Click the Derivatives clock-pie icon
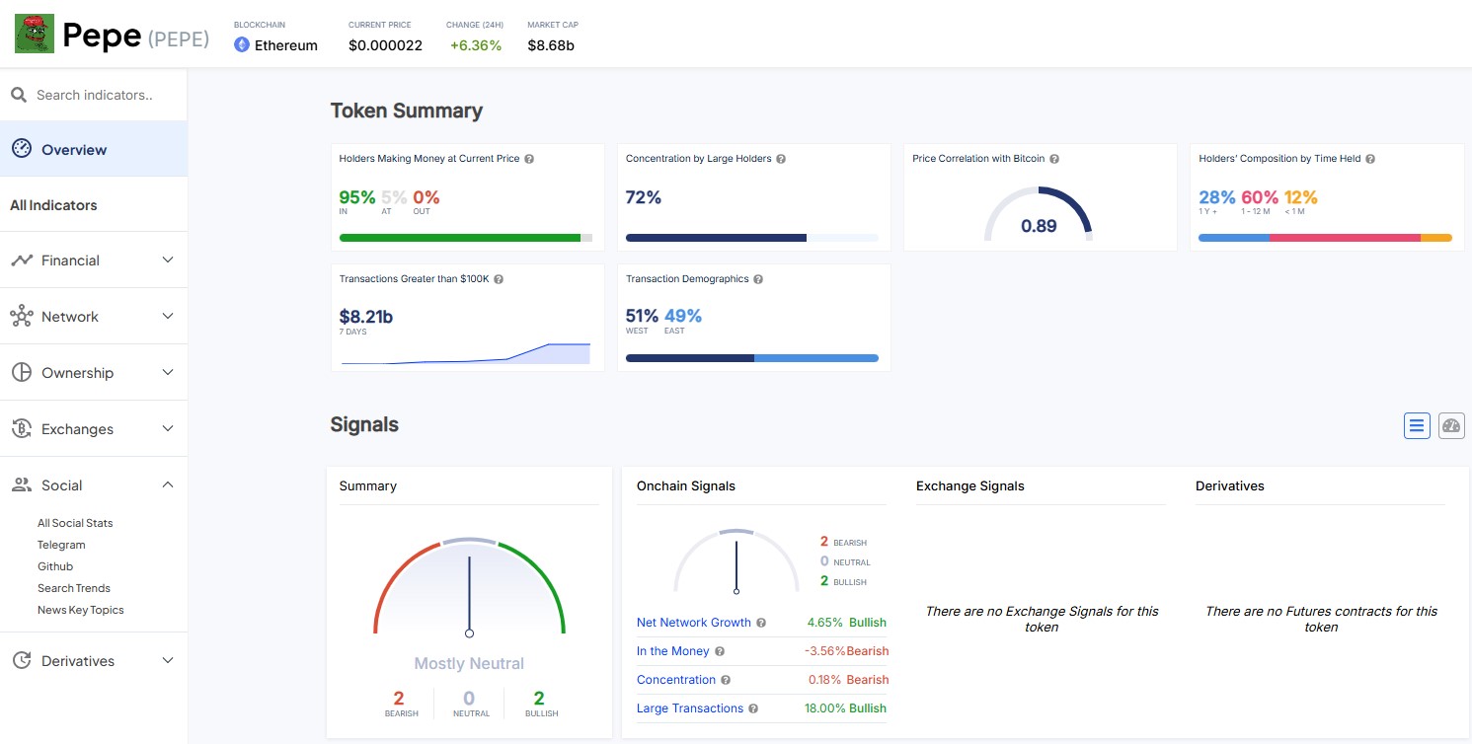This screenshot has width=1472, height=744. click(x=22, y=661)
